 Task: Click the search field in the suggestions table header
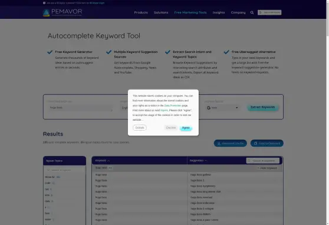(x=263, y=161)
